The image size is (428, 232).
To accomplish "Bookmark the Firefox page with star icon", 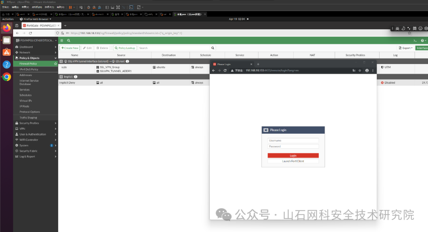I will (x=409, y=33).
